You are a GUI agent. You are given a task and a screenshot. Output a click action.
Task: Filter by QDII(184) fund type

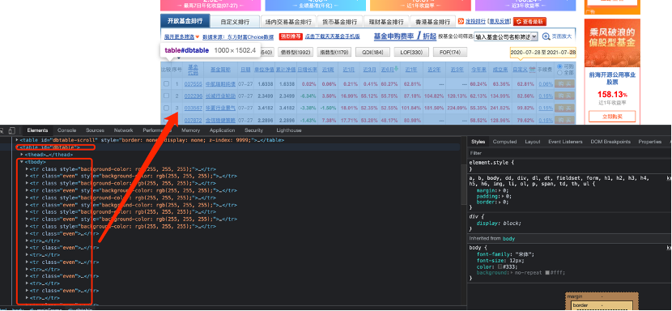click(x=372, y=53)
